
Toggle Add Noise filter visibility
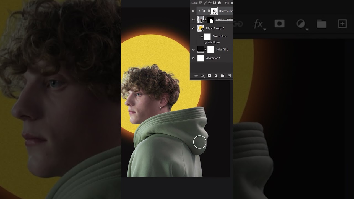pyautogui.click(x=205, y=43)
